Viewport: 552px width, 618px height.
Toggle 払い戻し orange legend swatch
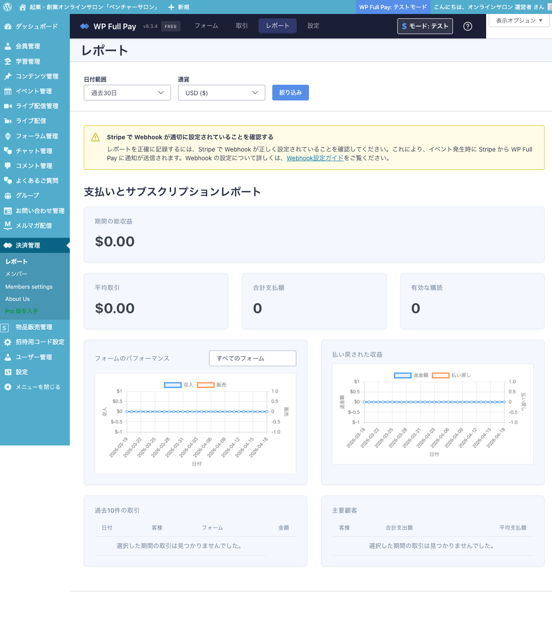(x=441, y=375)
